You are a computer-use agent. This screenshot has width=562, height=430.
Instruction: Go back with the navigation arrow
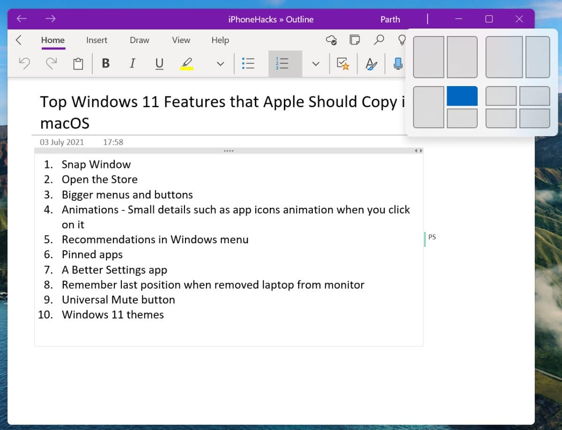(x=21, y=19)
